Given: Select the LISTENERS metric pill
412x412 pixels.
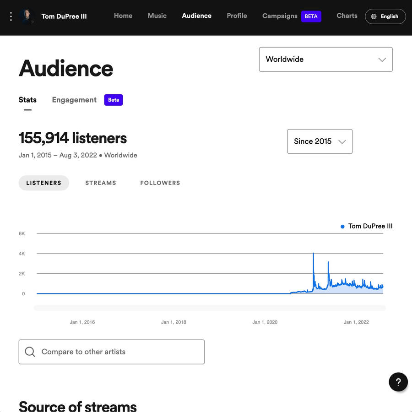Looking at the screenshot, I should pyautogui.click(x=43, y=183).
